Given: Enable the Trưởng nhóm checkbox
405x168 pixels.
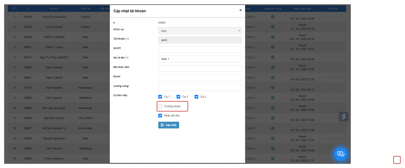Looking at the screenshot, I should [160, 106].
